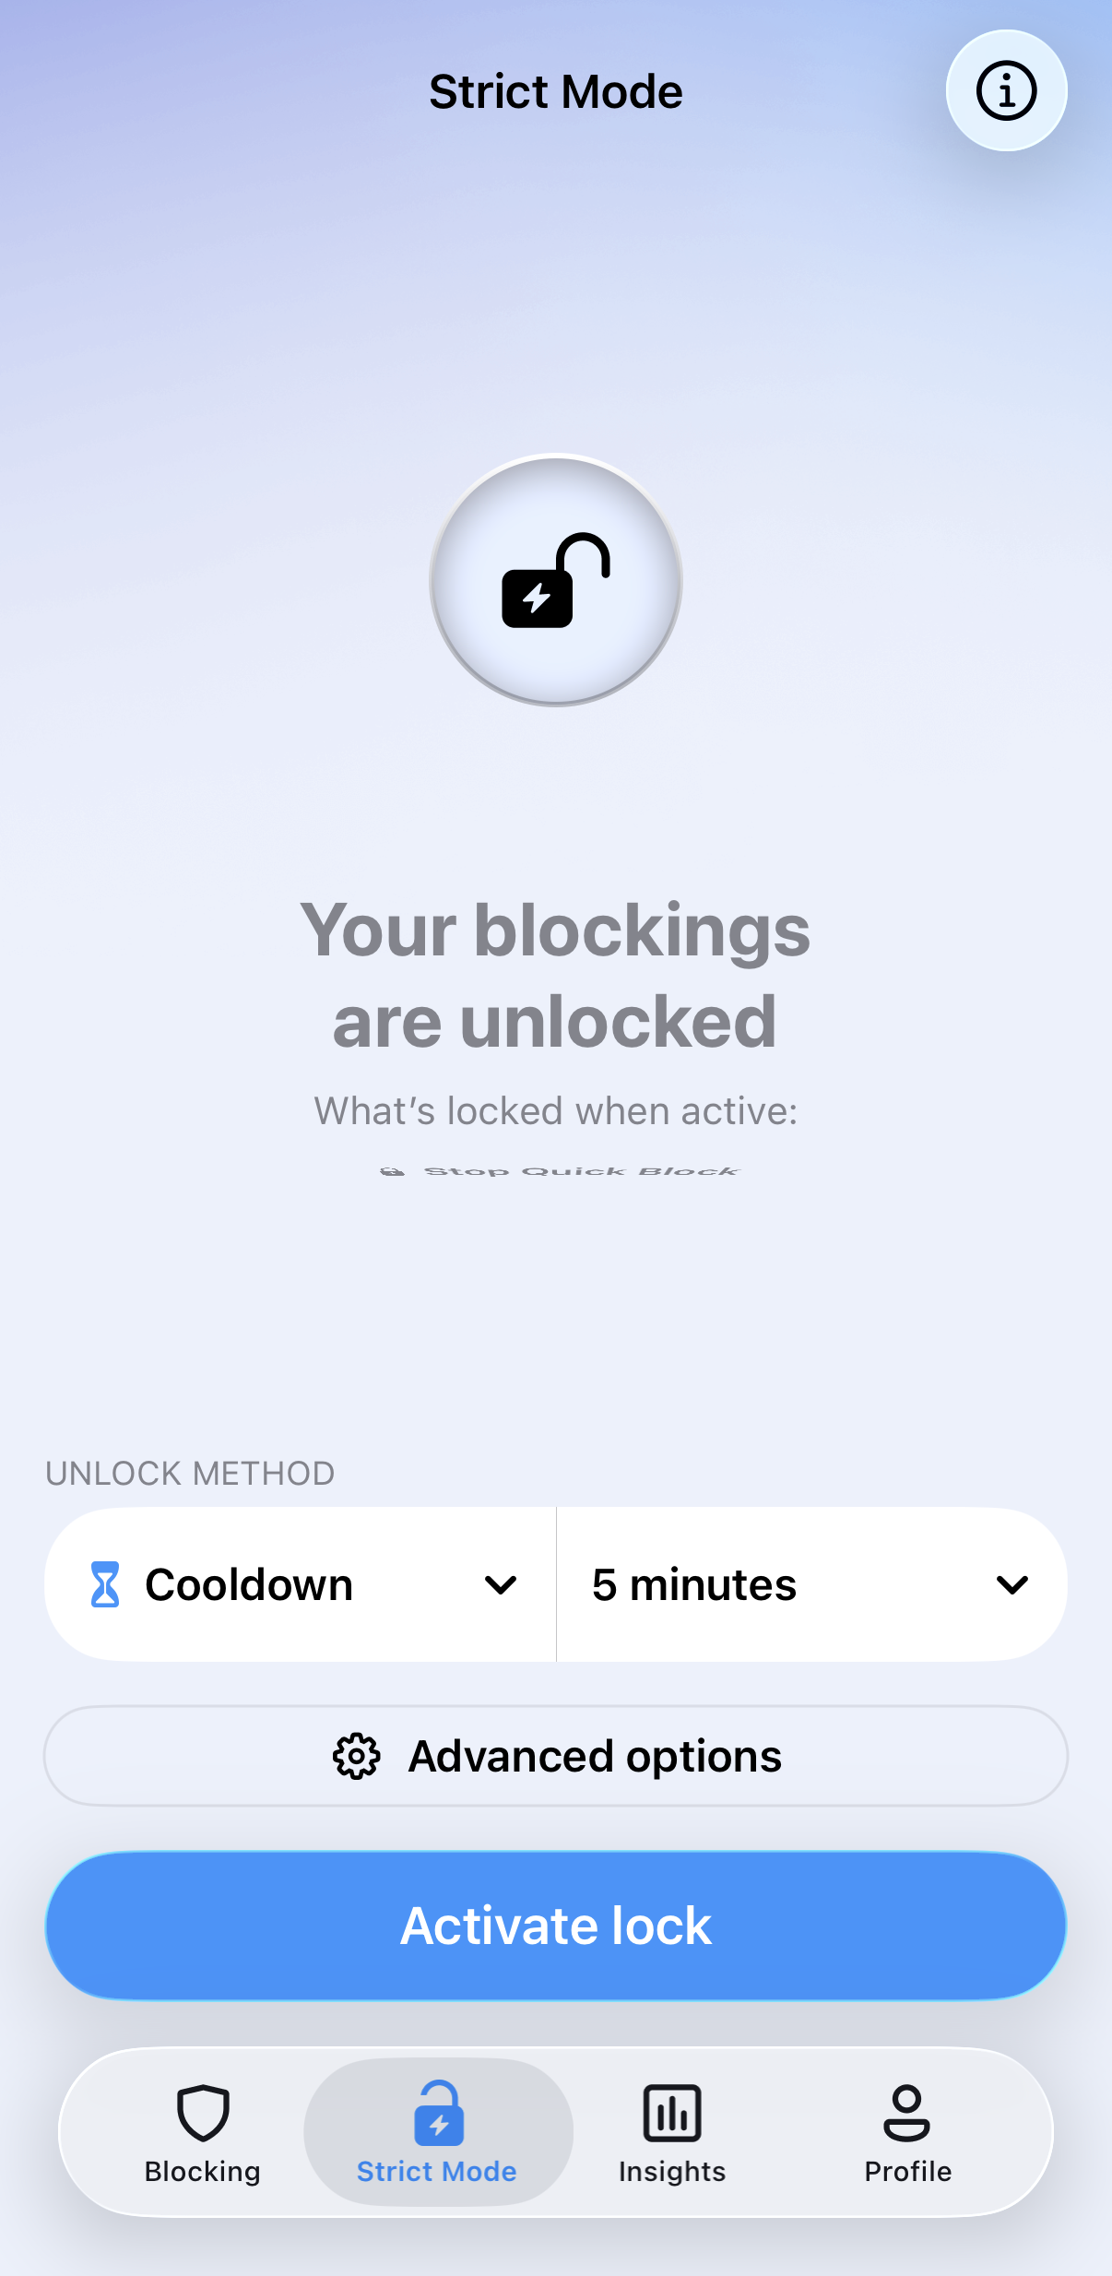This screenshot has height=2276, width=1112.
Task: Click the hourglass icon beside Cooldown
Action: pos(105,1584)
